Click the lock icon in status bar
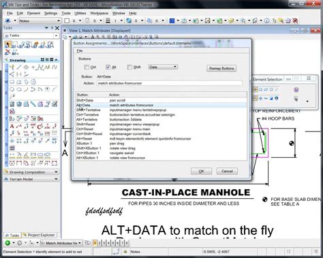The height and width of the screenshot is (258, 323). coord(125,251)
